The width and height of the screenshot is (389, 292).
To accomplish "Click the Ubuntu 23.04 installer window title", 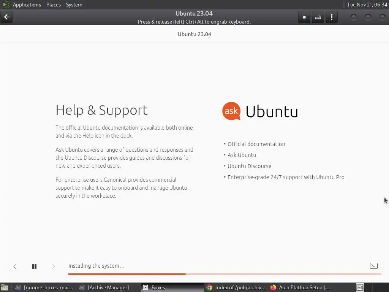I will tap(194, 34).
